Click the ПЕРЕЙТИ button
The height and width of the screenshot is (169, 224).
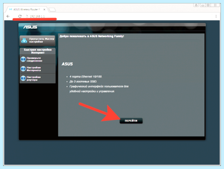click(131, 121)
